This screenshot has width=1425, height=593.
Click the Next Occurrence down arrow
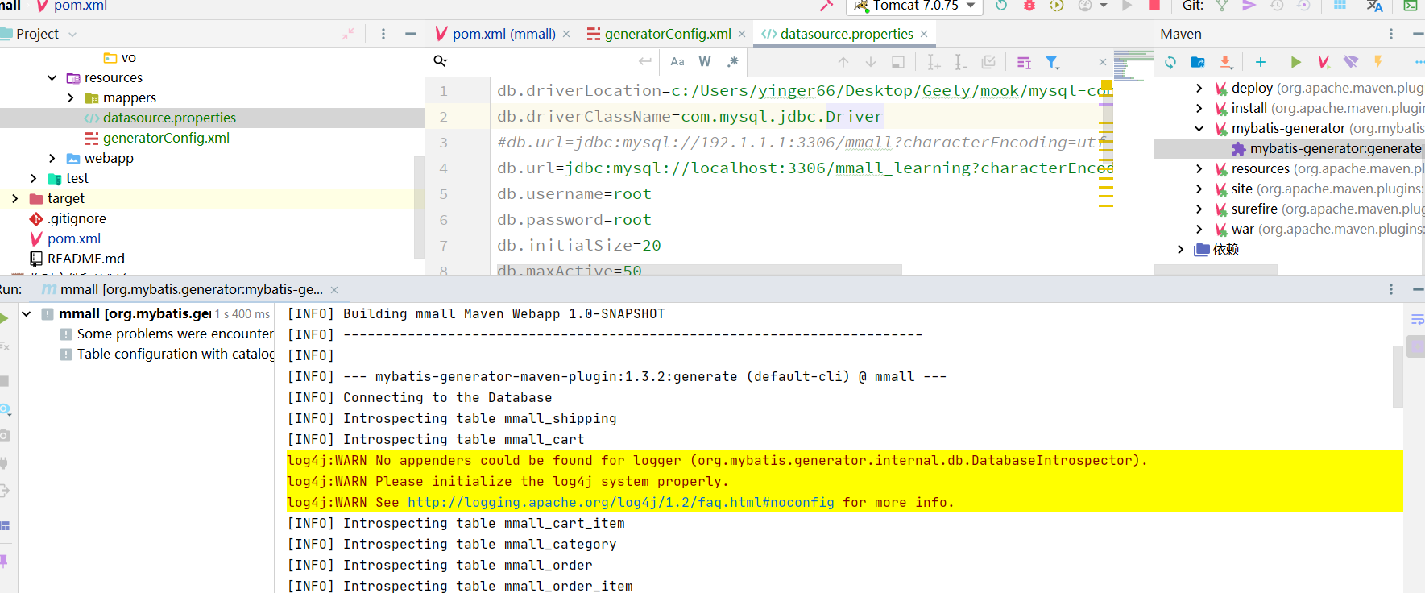871,62
